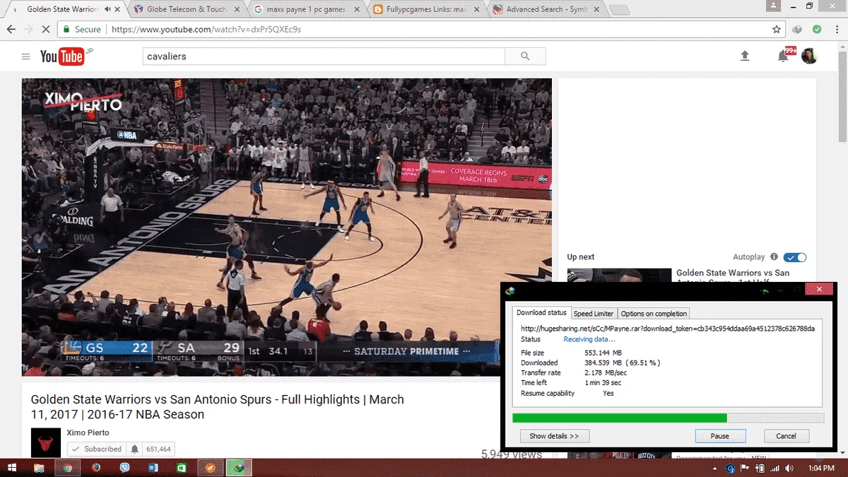Open the Ximo Pierto channel avatar

coord(46,442)
